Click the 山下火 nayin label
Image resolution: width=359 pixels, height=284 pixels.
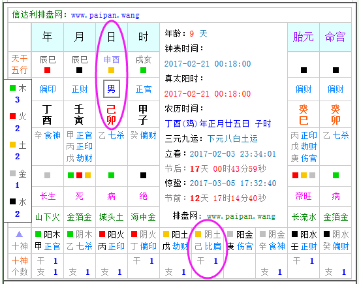point(48,217)
